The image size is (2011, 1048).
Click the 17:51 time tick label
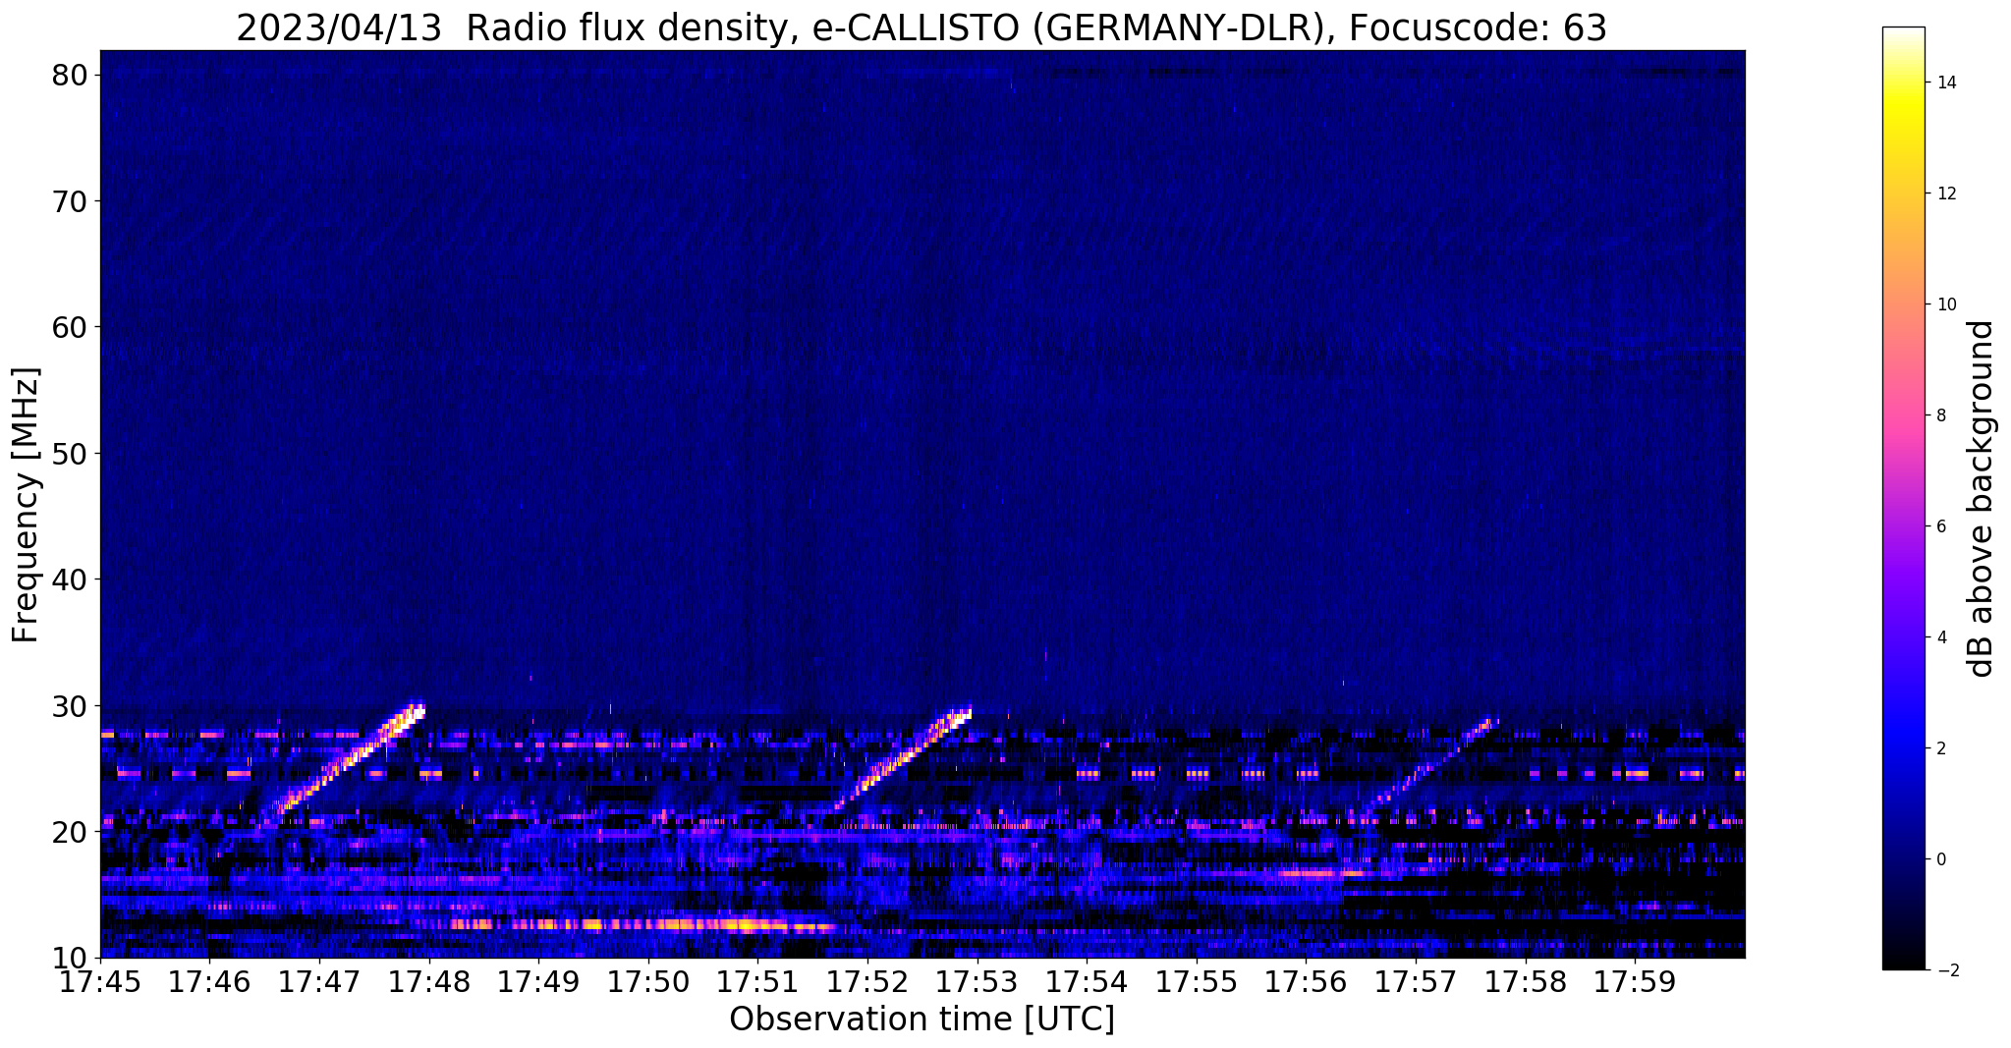(757, 982)
